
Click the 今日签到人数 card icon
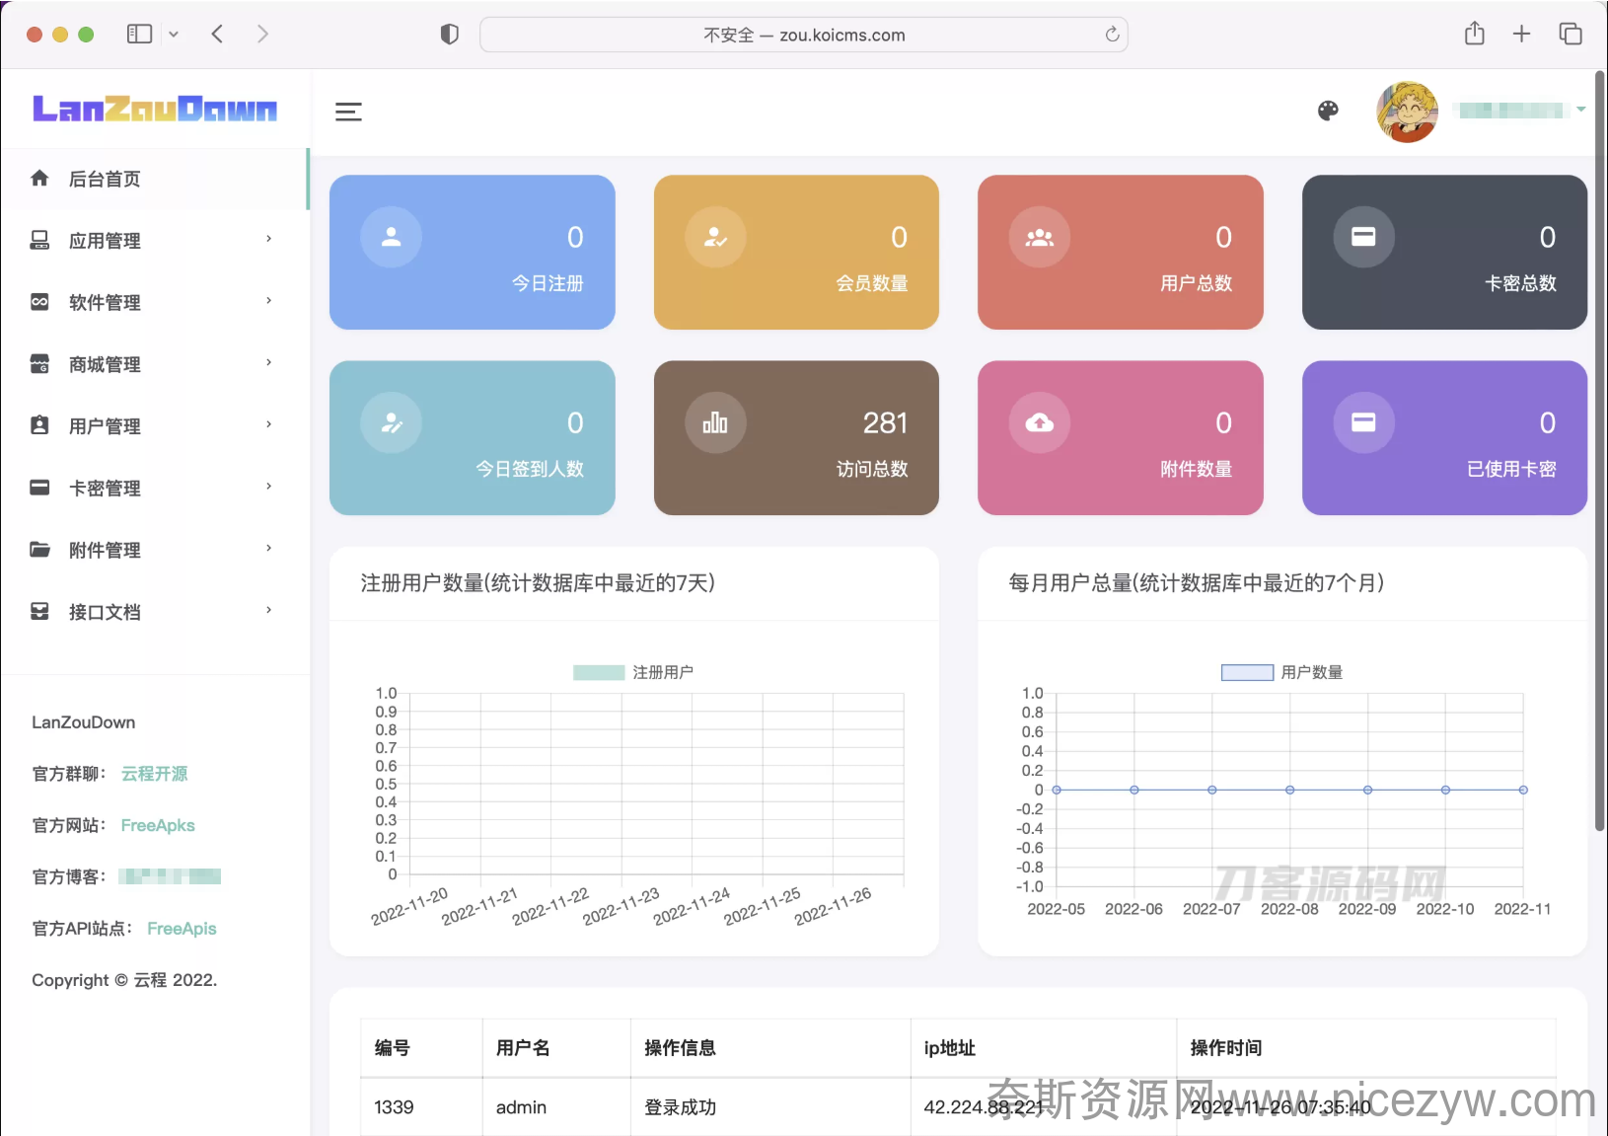click(391, 422)
